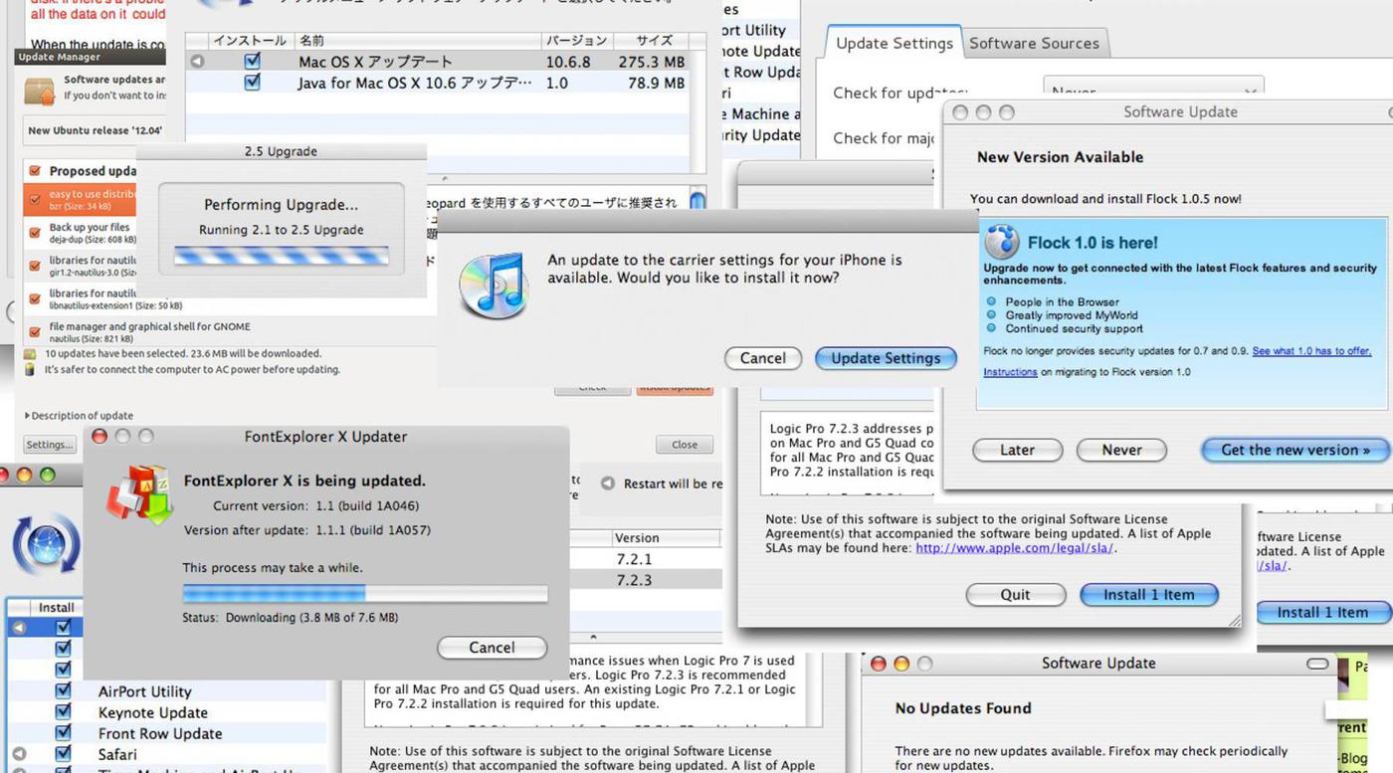Viewport: 1393px width, 773px height.
Task: Uncheck the libnautilus-extension1 checkbox
Action: pos(36,298)
